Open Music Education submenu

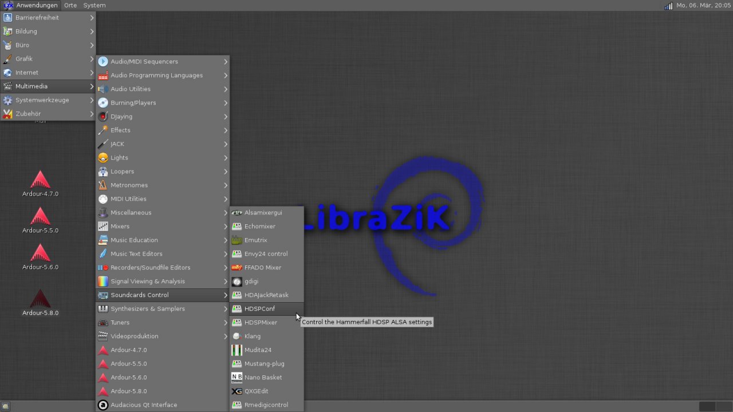point(163,240)
